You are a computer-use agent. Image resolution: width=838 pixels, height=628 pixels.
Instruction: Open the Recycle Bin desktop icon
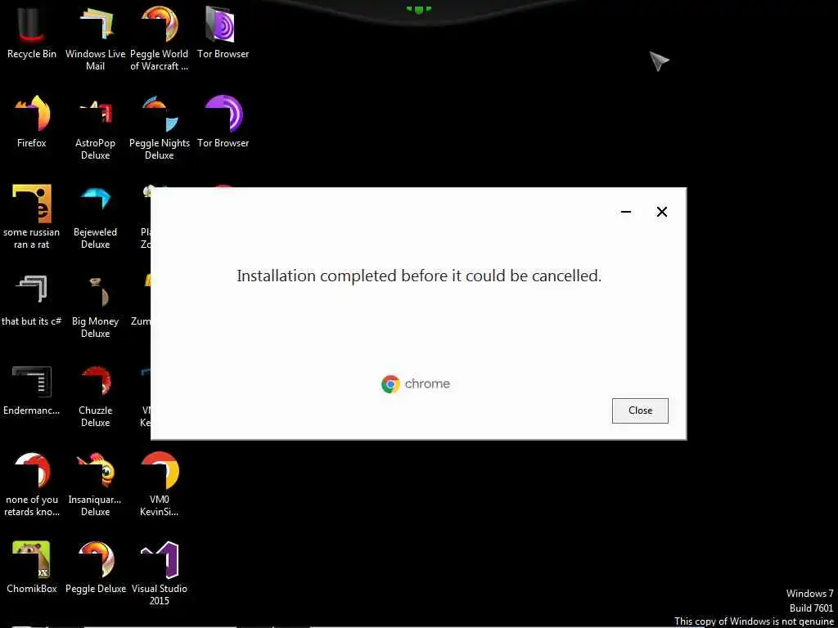[x=32, y=32]
